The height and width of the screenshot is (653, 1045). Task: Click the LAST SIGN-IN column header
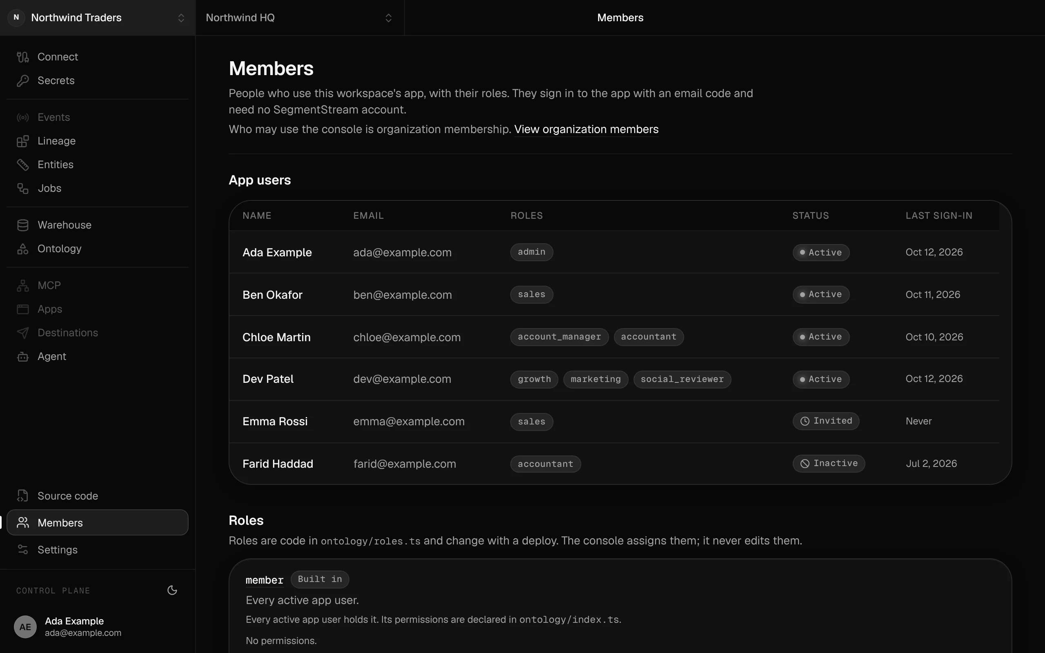pos(939,215)
